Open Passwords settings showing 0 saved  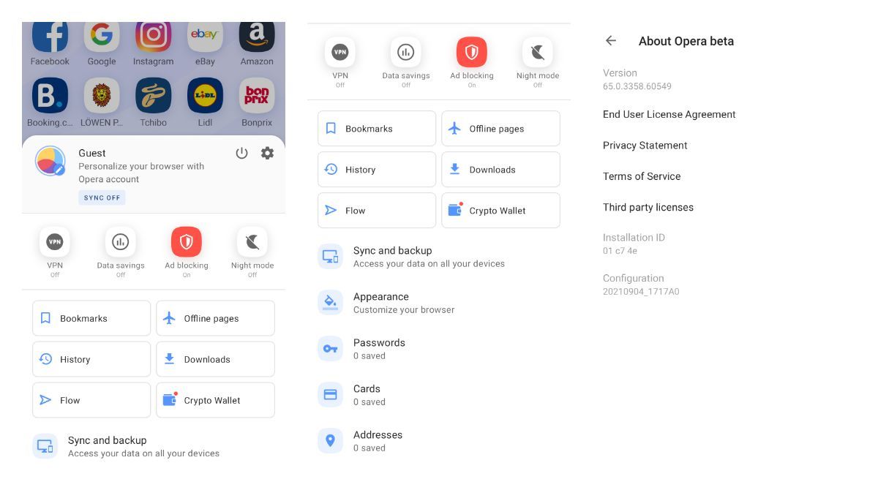[x=379, y=348]
